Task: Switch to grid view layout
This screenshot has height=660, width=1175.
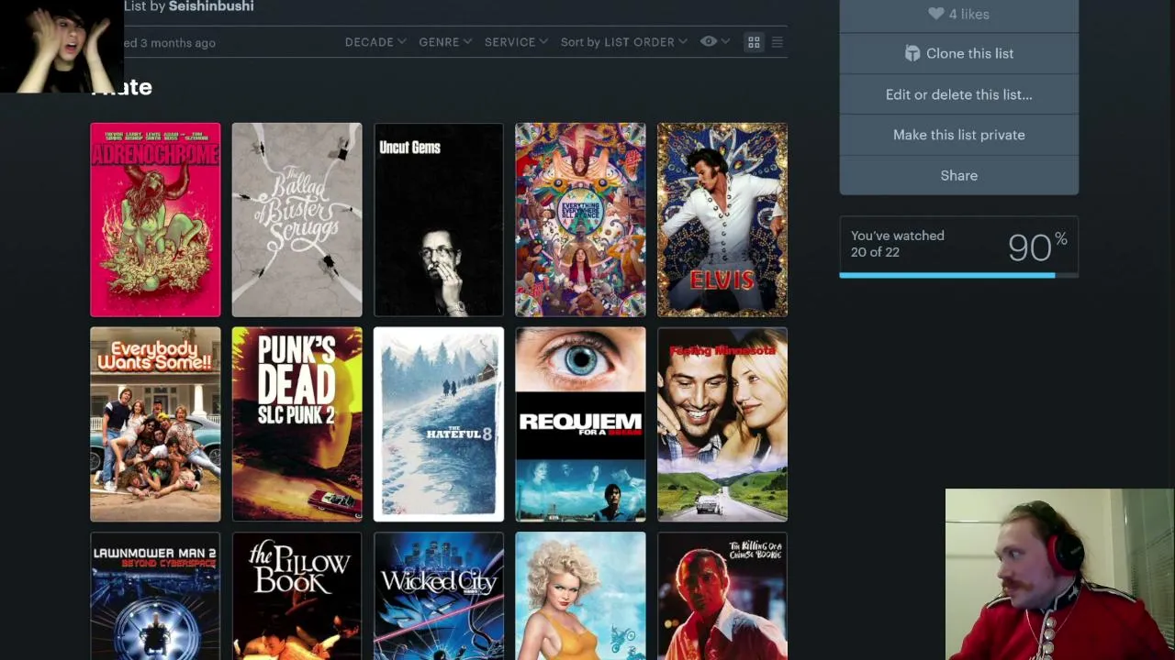Action: click(x=754, y=42)
